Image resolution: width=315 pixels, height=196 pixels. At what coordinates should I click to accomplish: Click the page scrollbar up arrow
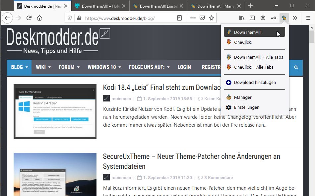[312, 28]
